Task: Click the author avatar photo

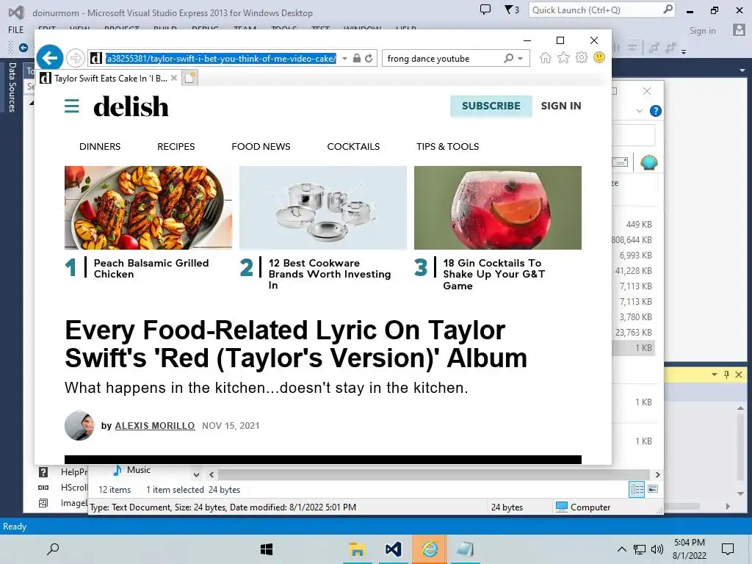Action: coord(79,425)
